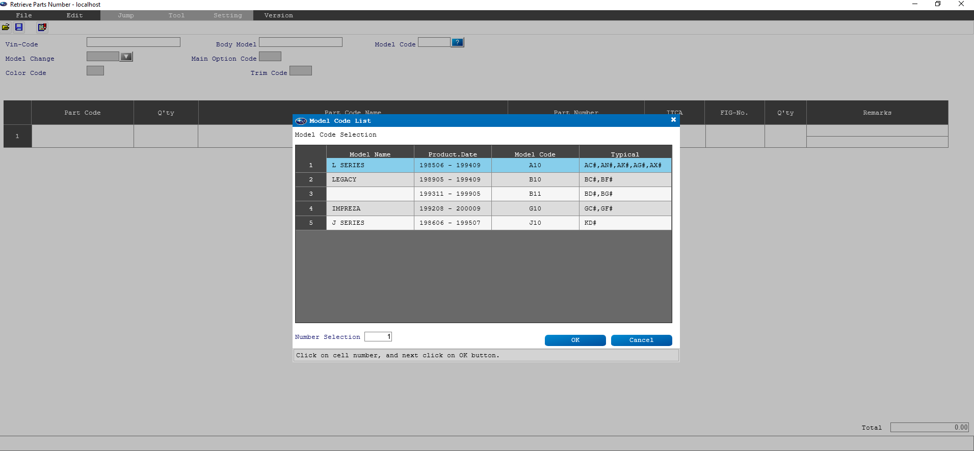
Task: Click the FIG-No. column header
Action: click(734, 113)
